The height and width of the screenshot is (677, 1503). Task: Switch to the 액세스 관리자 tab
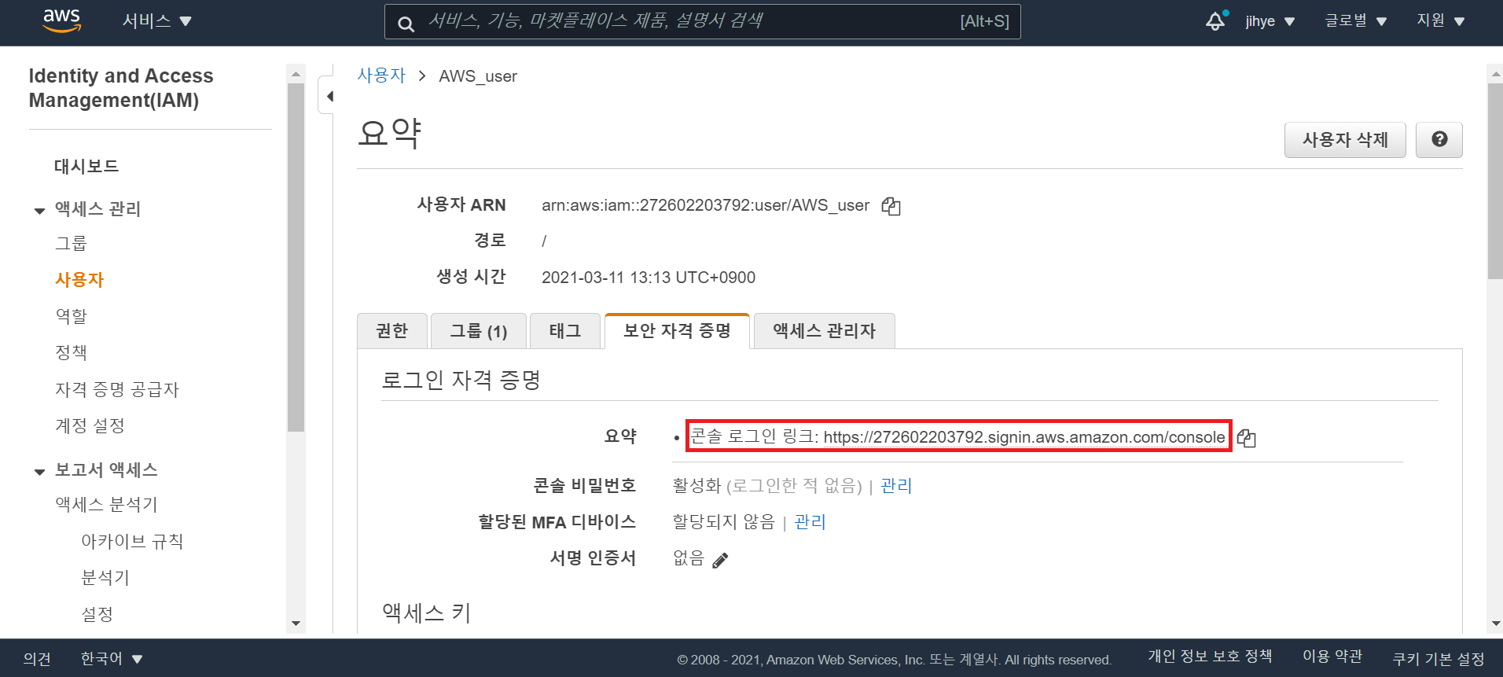pos(824,331)
